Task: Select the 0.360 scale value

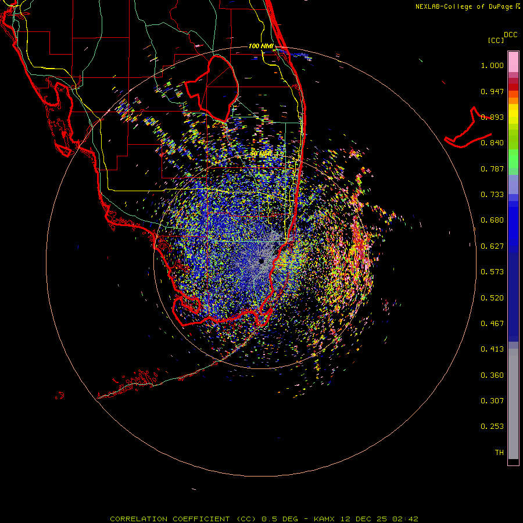Action: tap(492, 375)
